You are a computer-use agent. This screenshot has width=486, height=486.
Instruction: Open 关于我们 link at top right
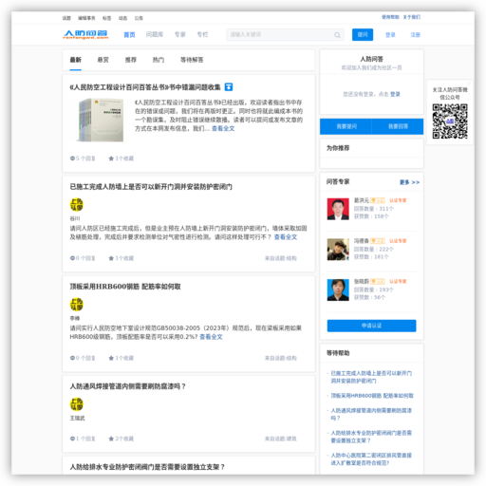pos(412,17)
